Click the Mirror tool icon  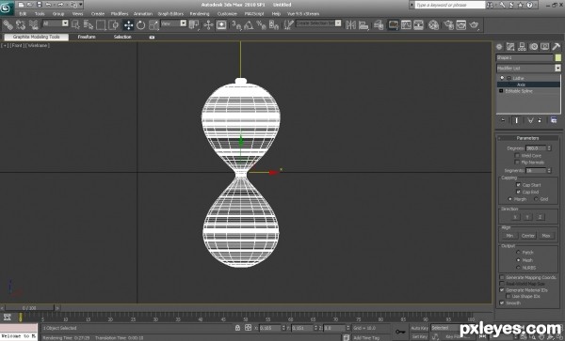tap(350, 24)
